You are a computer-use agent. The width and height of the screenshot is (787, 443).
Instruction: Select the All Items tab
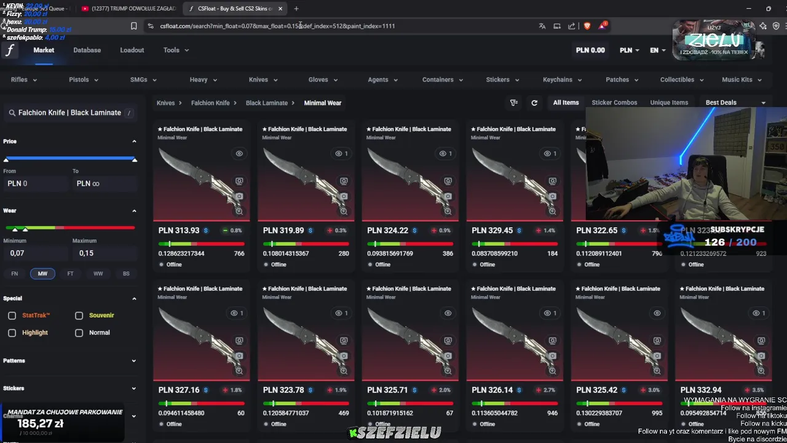[x=566, y=103]
